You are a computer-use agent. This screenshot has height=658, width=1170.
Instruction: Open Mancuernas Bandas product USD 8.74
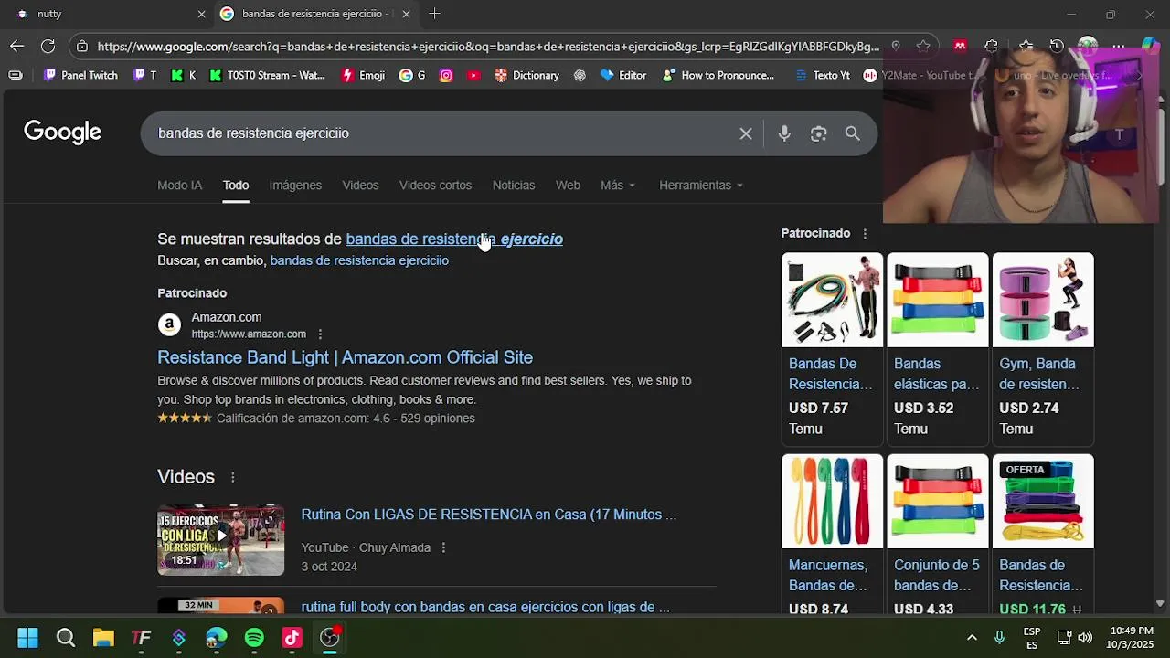click(x=832, y=535)
